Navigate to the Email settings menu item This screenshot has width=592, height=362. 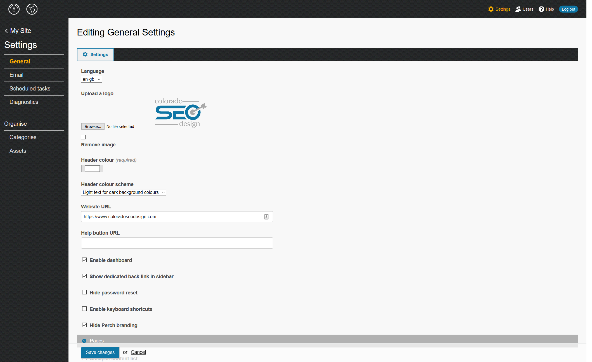tap(16, 75)
